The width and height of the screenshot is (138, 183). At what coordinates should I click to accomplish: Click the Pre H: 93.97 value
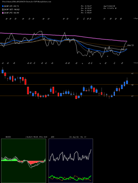click(86, 8)
